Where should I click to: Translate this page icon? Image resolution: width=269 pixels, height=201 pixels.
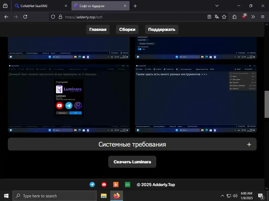tap(217, 17)
